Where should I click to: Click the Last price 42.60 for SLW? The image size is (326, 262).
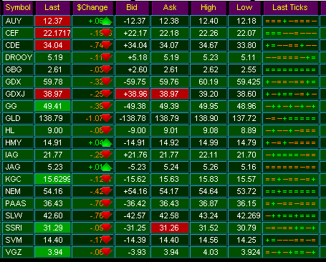[53, 215]
